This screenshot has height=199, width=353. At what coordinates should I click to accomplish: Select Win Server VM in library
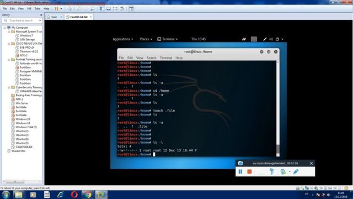(22, 103)
